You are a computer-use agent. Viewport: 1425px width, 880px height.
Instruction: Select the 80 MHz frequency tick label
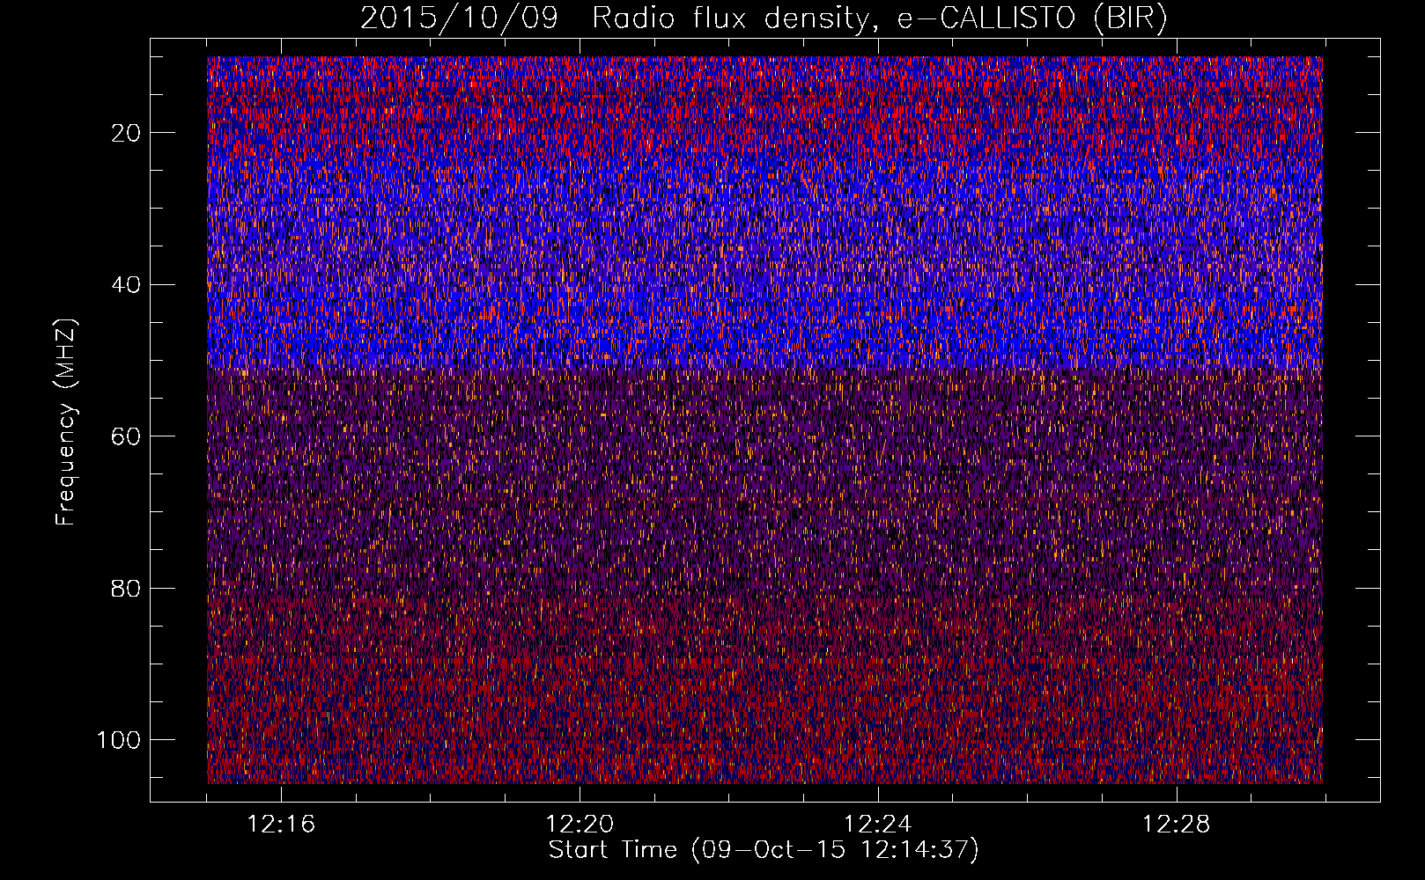click(126, 589)
